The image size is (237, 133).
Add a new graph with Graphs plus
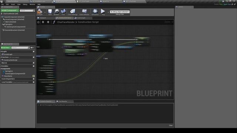34,52
